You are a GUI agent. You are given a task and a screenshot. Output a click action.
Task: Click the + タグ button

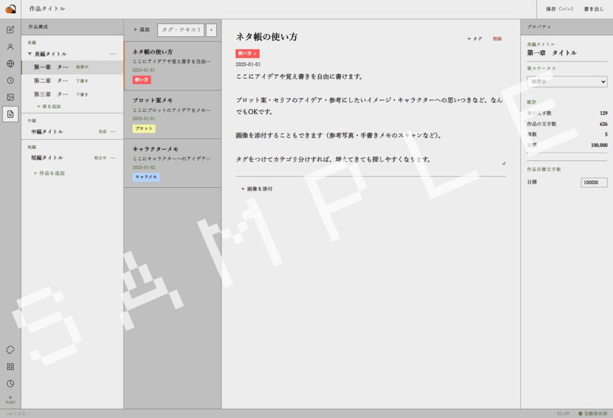[475, 39]
